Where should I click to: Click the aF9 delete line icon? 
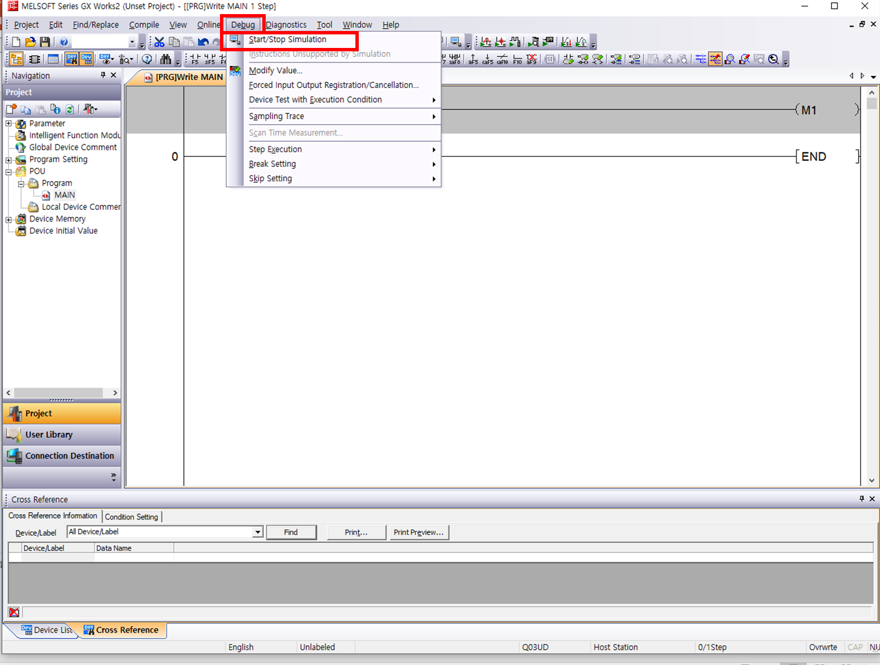click(531, 59)
